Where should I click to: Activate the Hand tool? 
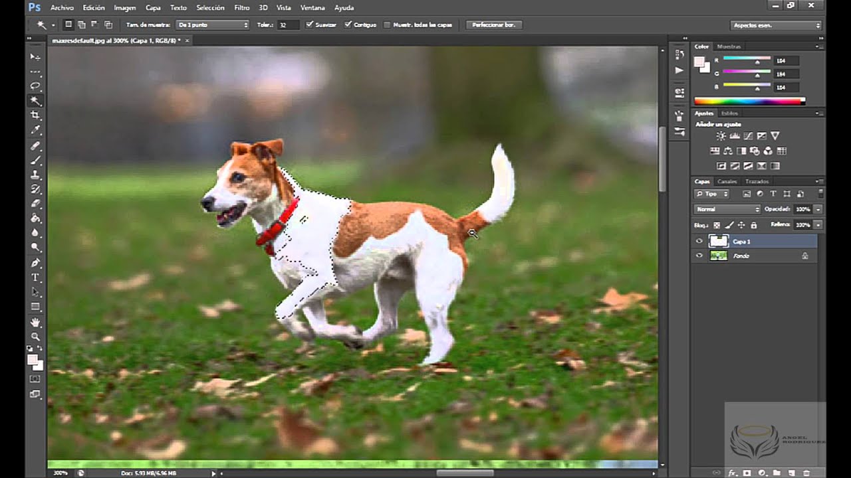click(x=35, y=323)
